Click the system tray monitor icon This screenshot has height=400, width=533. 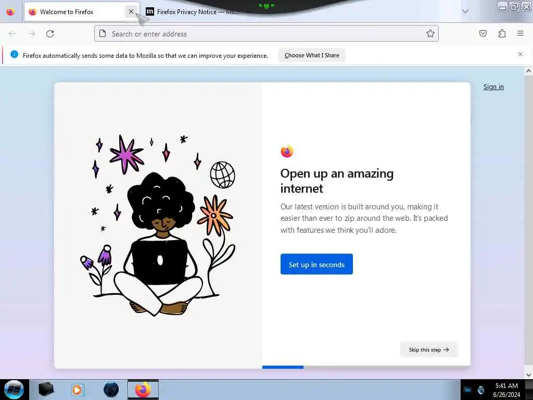click(468, 390)
